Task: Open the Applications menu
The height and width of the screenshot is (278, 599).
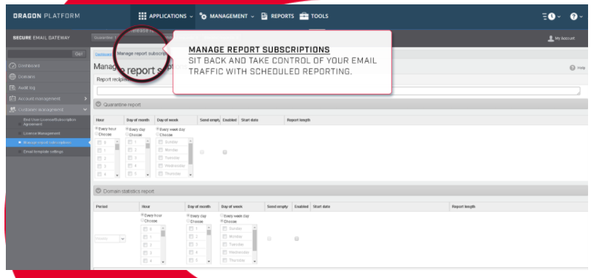Action: point(166,16)
